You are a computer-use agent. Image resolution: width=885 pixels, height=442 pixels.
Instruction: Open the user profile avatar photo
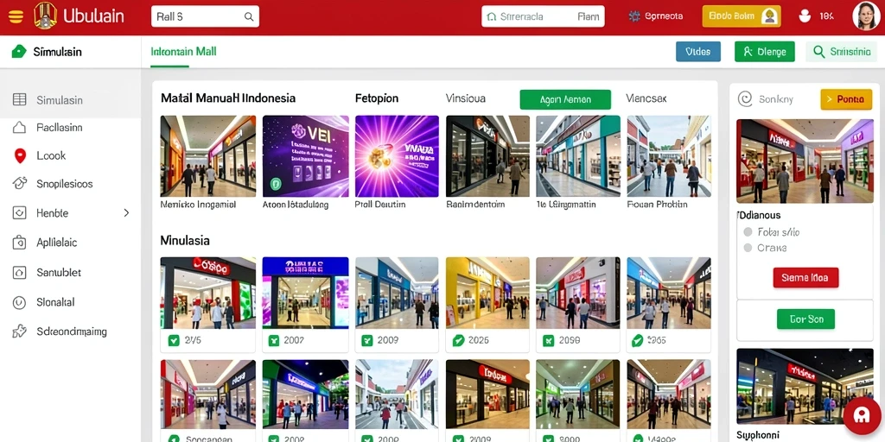867,16
